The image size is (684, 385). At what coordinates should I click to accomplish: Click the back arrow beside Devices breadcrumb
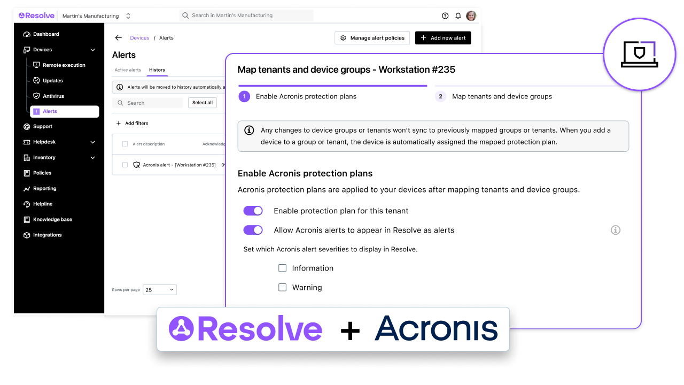pyautogui.click(x=118, y=38)
